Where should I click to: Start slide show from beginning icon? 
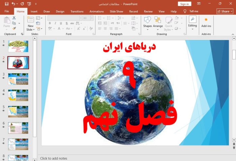coord(29,4)
